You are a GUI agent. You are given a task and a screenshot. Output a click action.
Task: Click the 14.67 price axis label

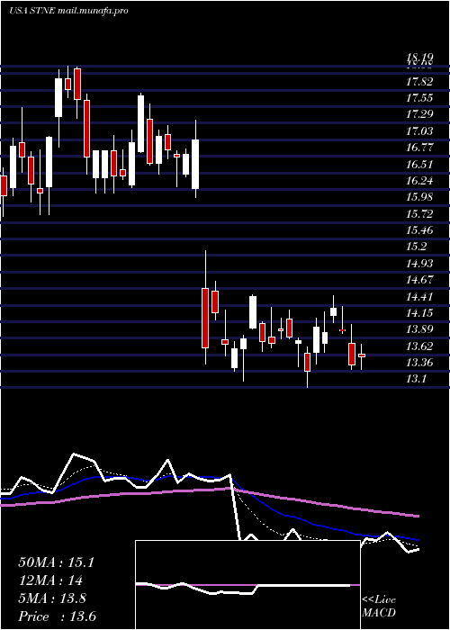(419, 280)
